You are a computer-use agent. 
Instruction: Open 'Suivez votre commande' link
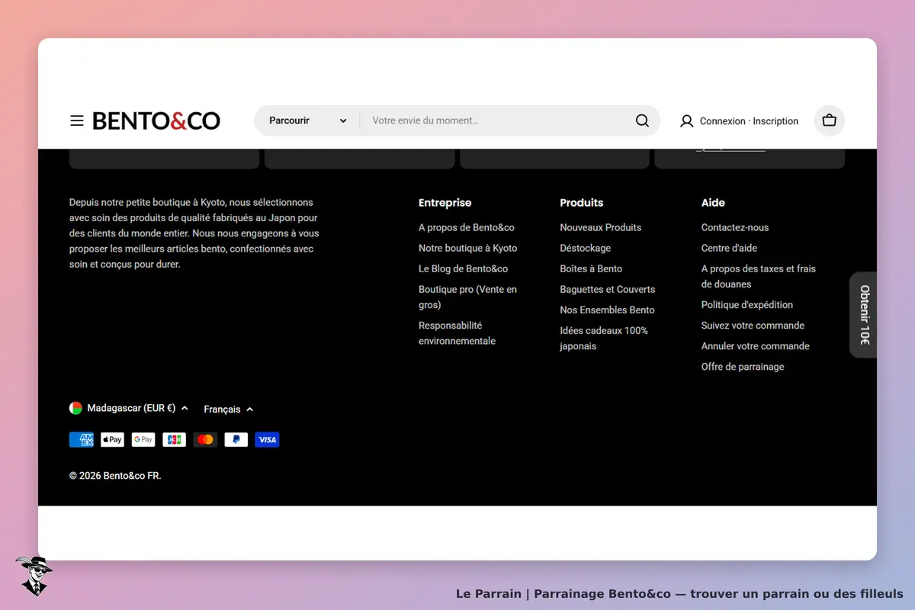pos(753,325)
